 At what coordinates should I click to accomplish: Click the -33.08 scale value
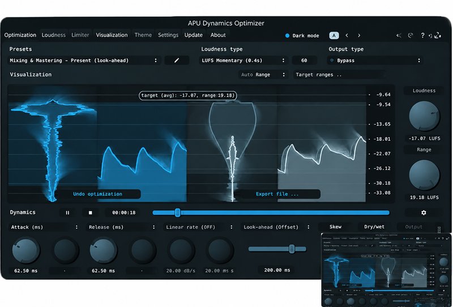[382, 193]
